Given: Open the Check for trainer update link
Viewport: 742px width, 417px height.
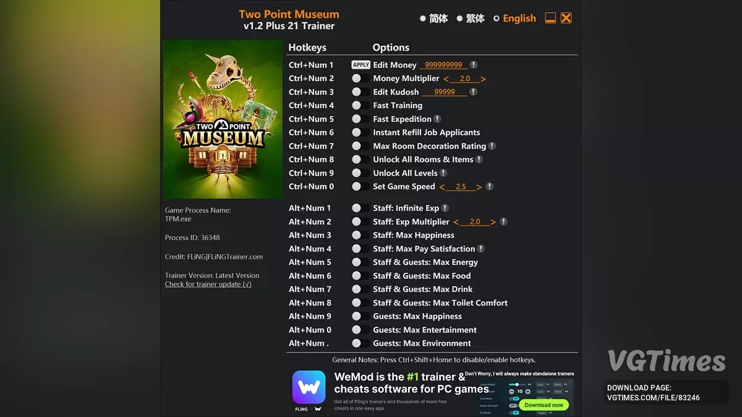Looking at the screenshot, I should (208, 284).
